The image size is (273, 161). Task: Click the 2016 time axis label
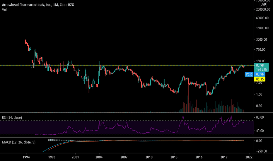(199, 157)
